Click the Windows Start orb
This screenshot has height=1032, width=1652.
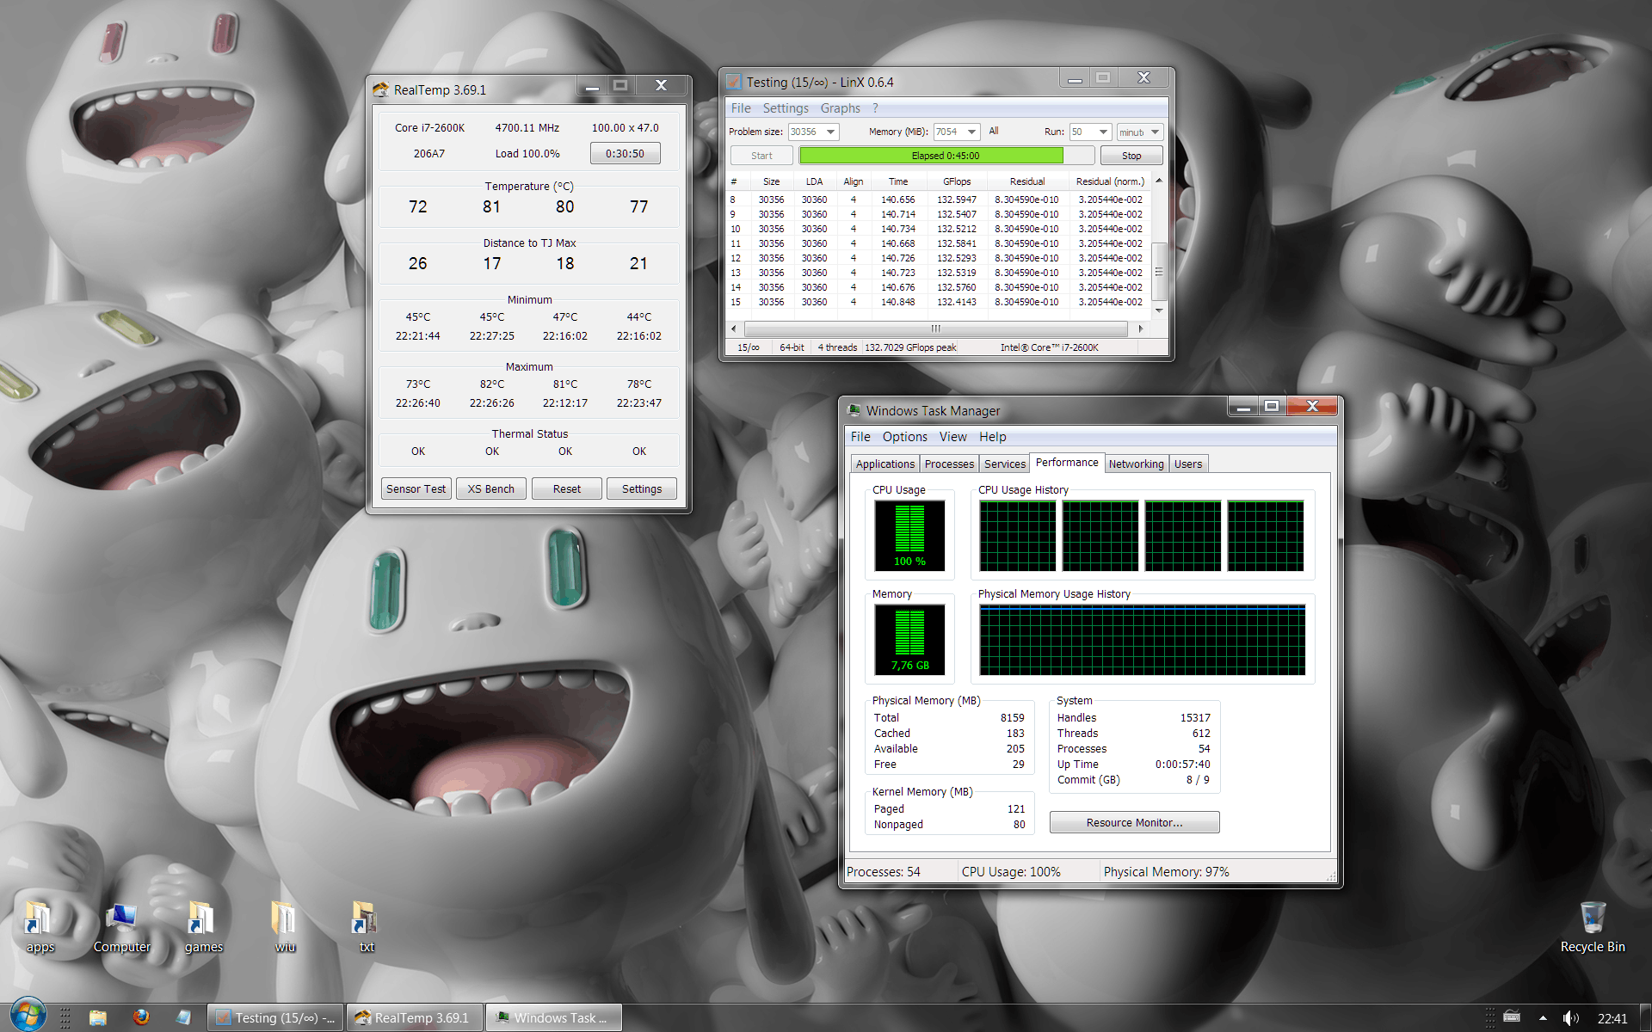(28, 1017)
